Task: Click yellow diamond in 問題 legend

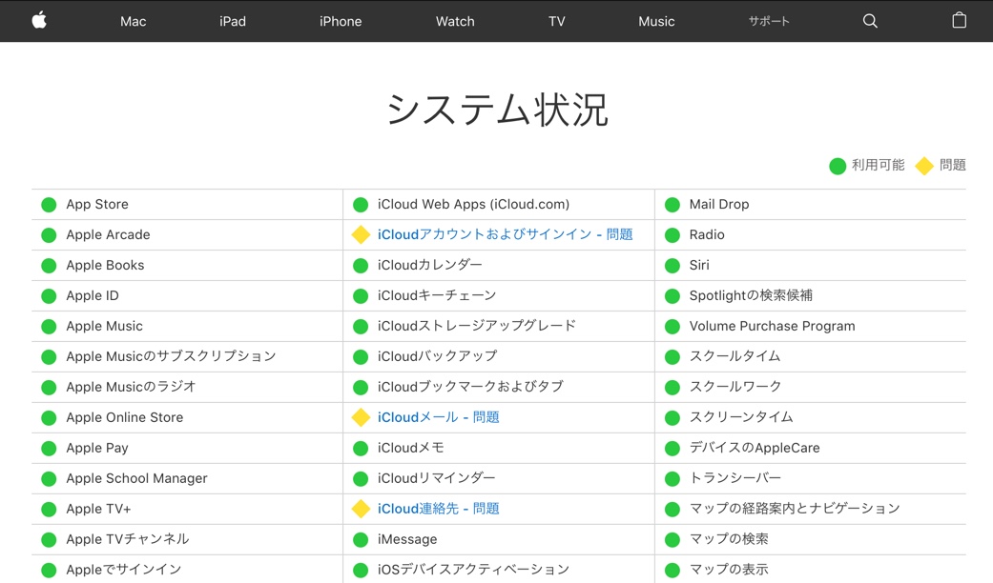Action: point(924,166)
